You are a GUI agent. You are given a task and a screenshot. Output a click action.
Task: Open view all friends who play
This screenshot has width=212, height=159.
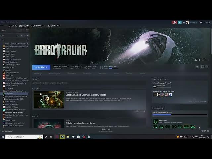pyautogui.click(x=197, y=101)
